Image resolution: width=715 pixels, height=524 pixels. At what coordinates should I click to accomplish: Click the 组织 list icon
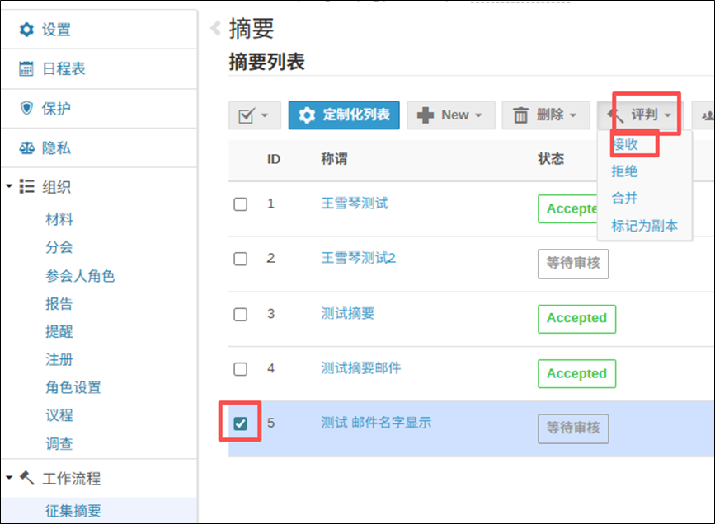pyautogui.click(x=26, y=187)
